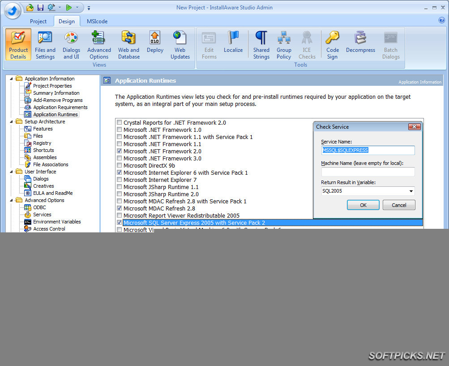Open Group Policy tool
Image resolution: width=449 pixels, height=366 pixels.
[x=284, y=45]
